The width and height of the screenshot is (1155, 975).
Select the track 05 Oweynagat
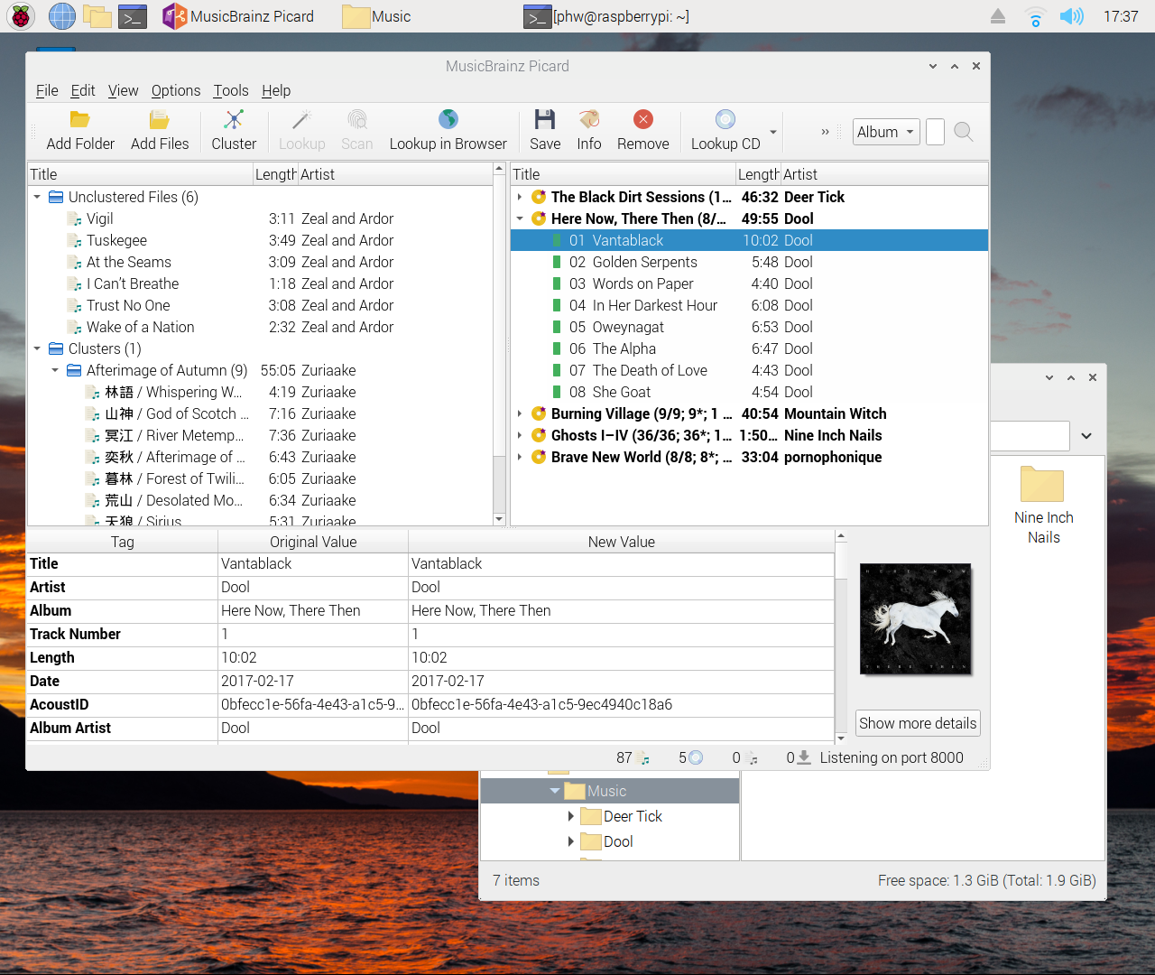pos(749,327)
